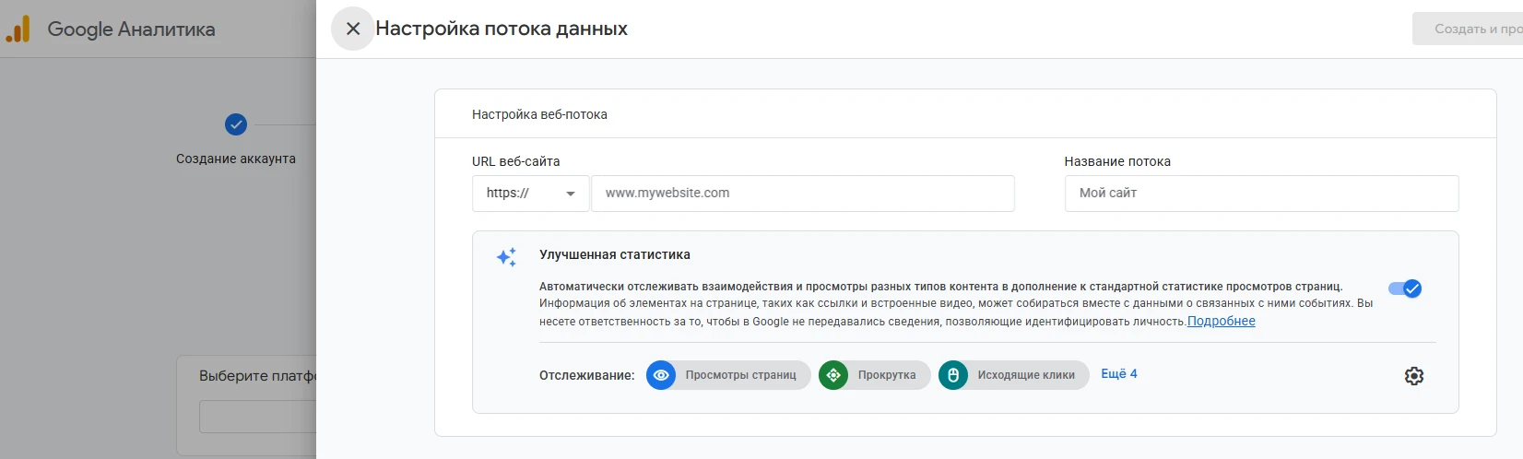The width and height of the screenshot is (1523, 459).
Task: Open the https:// protocol dropdown
Action: click(531, 194)
